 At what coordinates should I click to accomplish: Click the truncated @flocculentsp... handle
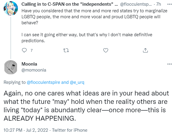136,4
